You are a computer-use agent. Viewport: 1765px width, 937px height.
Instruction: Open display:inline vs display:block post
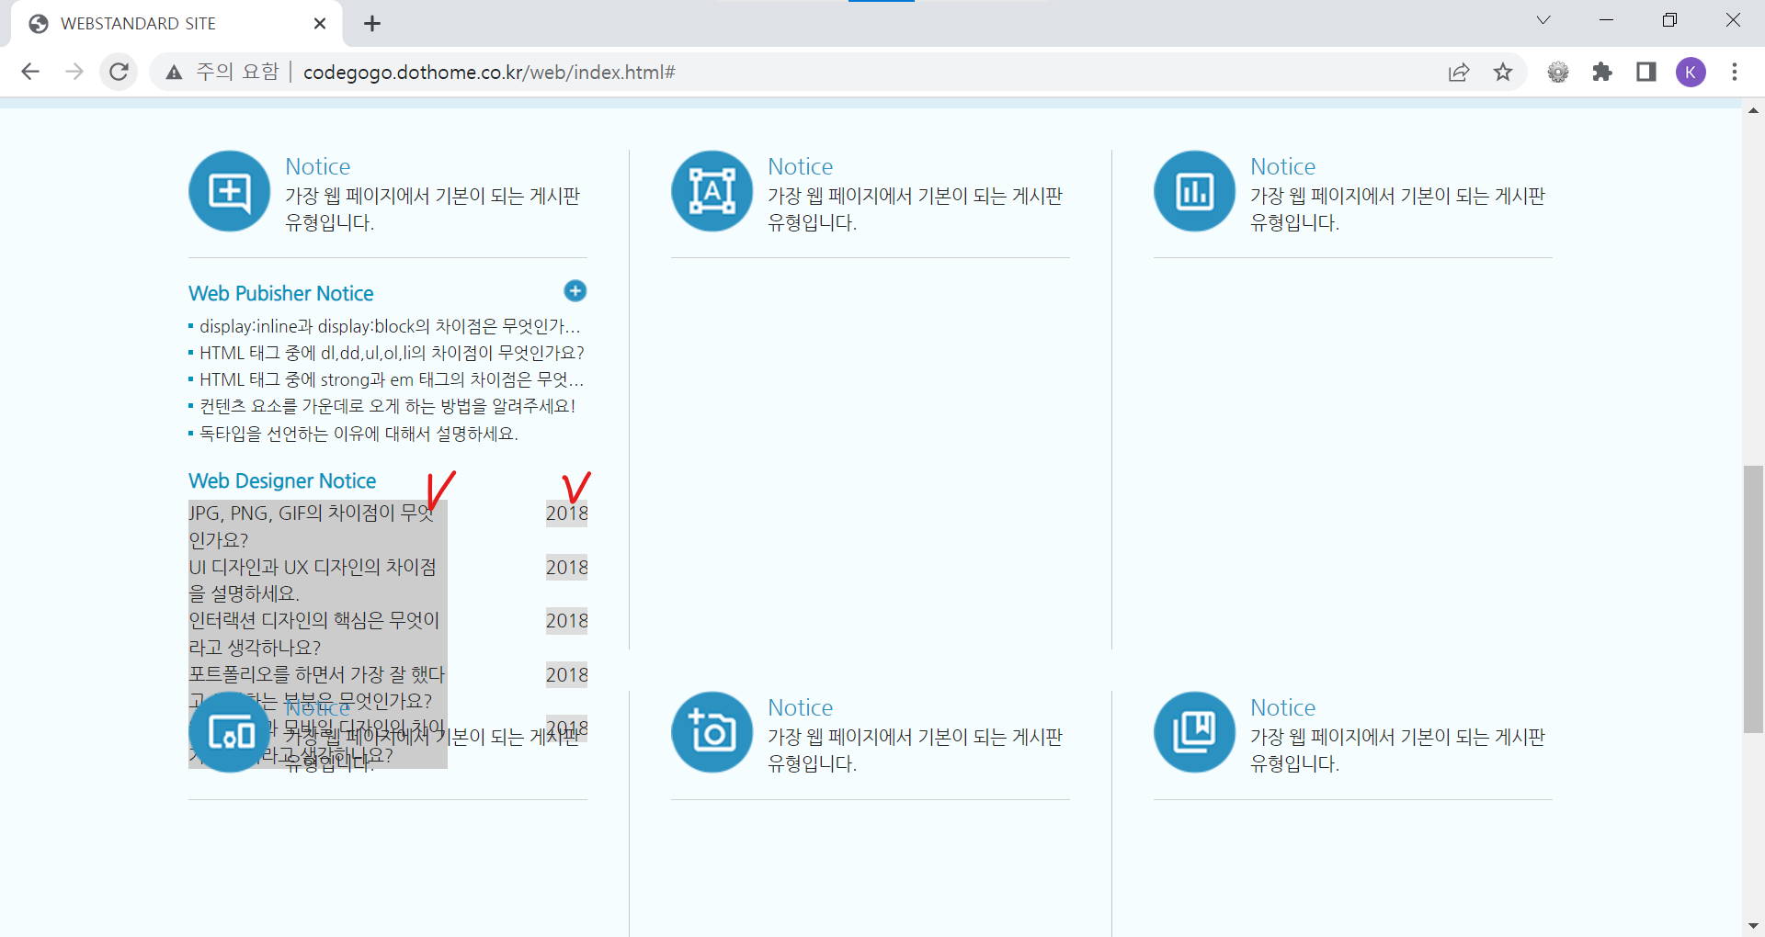point(390,326)
